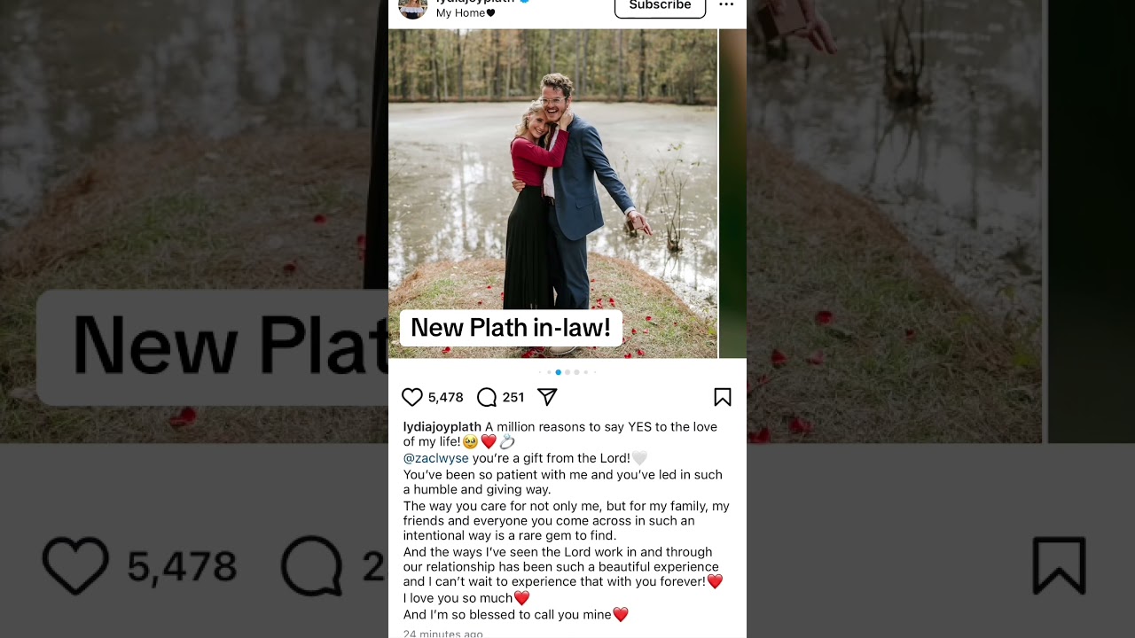Viewport: 1135px width, 638px height.
Task: View the 251 comments count
Action: pos(513,397)
